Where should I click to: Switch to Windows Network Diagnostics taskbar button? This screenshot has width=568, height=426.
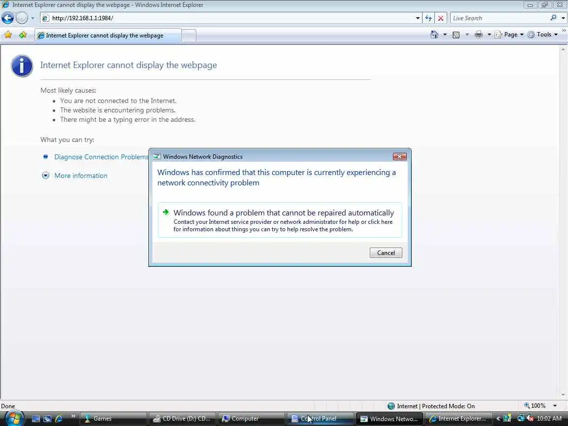389,419
